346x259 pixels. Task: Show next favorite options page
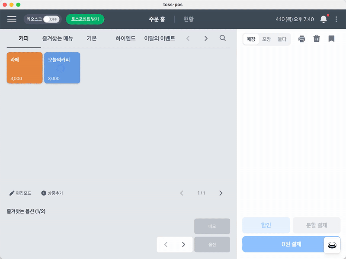(x=183, y=244)
